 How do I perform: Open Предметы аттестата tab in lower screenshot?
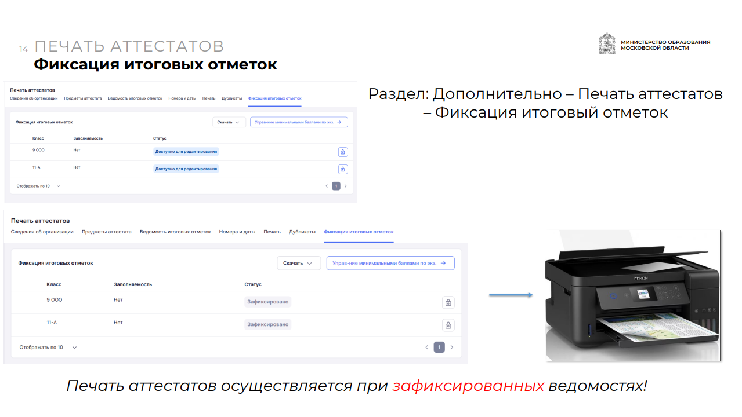(107, 232)
